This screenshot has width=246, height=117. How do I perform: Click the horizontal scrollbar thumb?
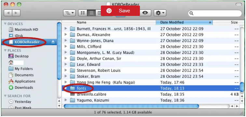[x=131, y=106]
